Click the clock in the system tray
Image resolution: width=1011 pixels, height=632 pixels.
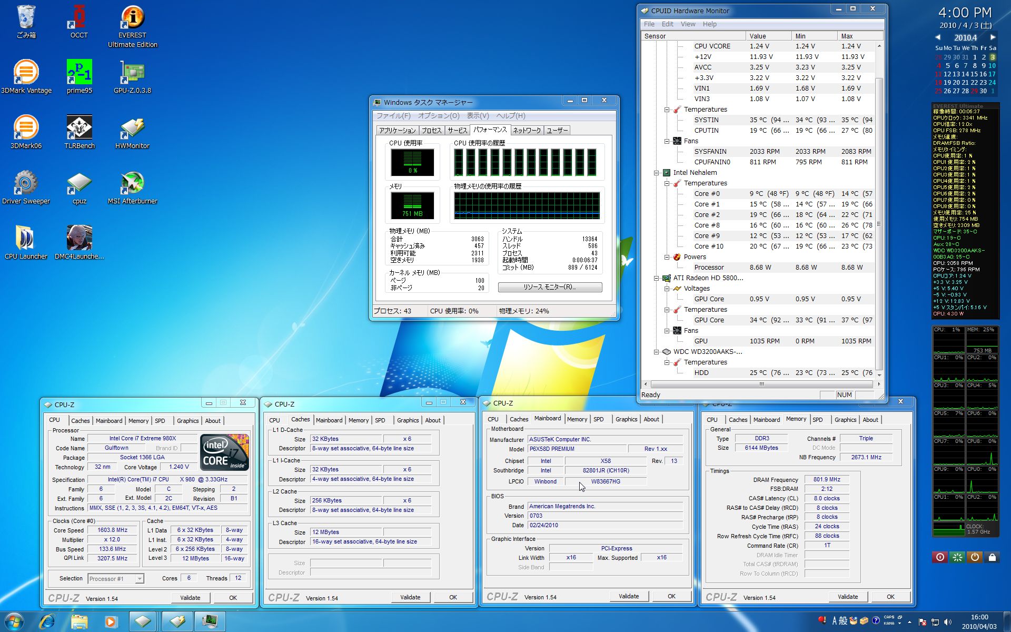pos(979,622)
